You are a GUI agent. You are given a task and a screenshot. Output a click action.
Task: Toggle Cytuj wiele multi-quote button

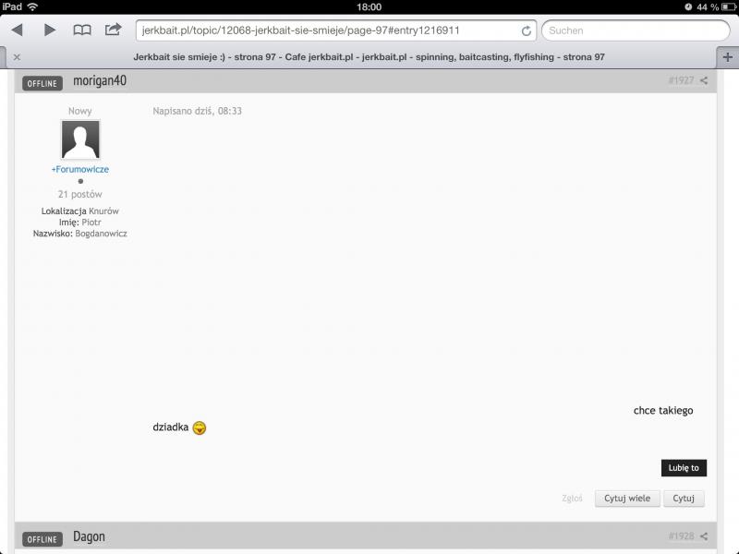[627, 499]
